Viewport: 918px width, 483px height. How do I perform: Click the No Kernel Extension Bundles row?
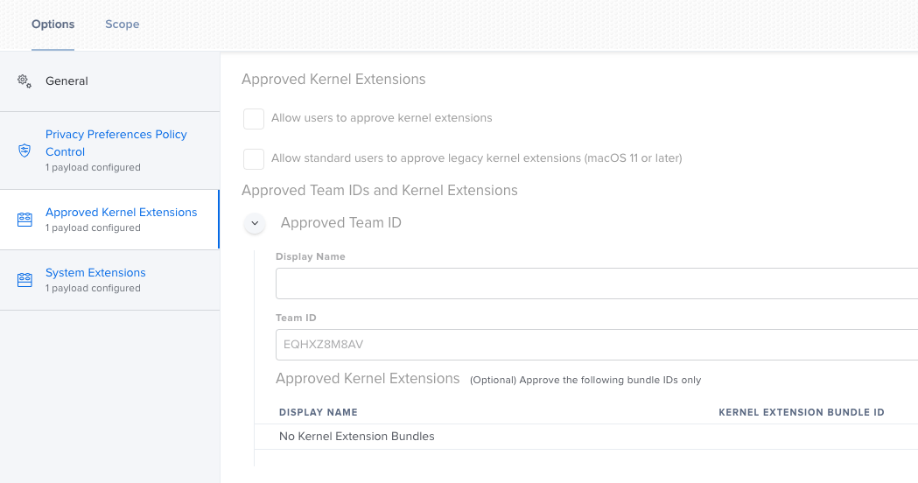click(x=586, y=437)
